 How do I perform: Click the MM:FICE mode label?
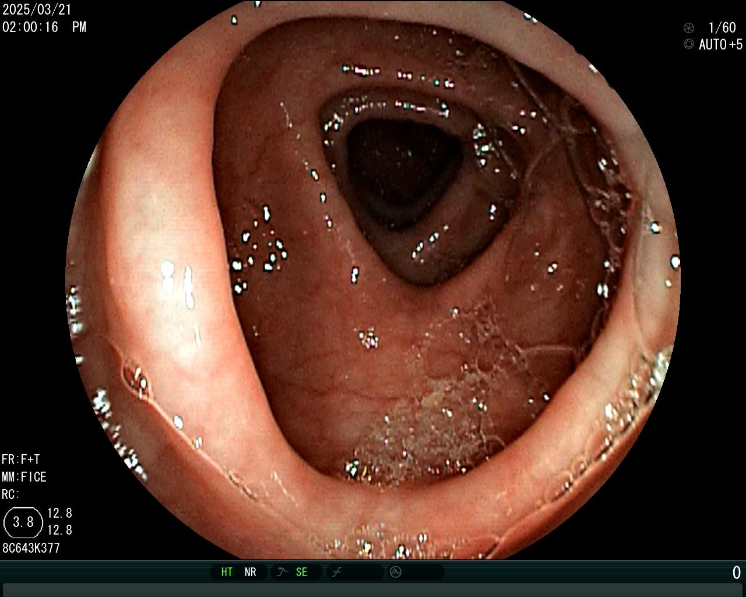click(x=24, y=477)
